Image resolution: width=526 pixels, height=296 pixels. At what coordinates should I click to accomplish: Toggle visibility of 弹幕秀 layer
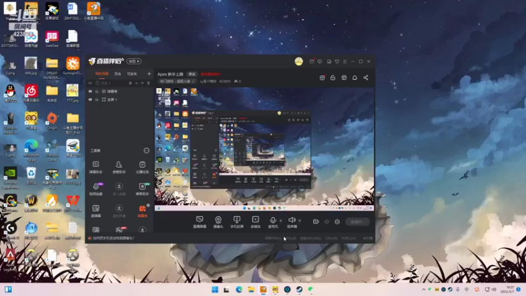click(90, 91)
